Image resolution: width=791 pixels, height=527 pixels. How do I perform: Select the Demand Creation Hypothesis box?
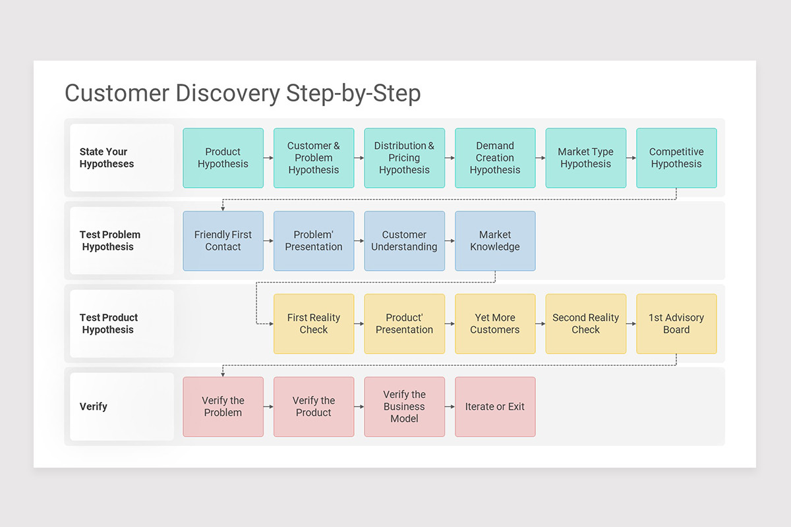point(495,157)
